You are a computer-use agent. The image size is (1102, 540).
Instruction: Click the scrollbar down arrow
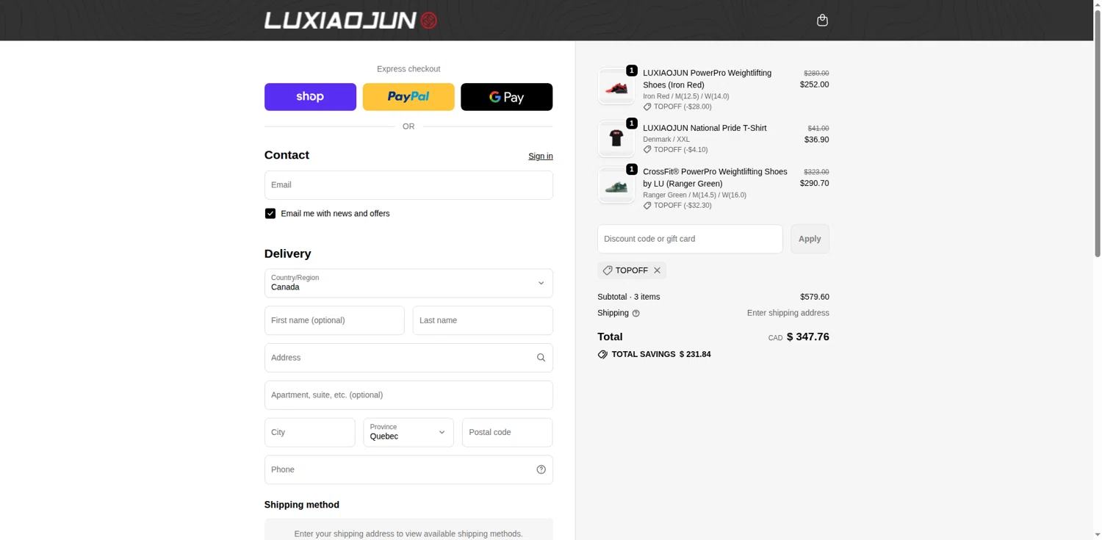1098,535
